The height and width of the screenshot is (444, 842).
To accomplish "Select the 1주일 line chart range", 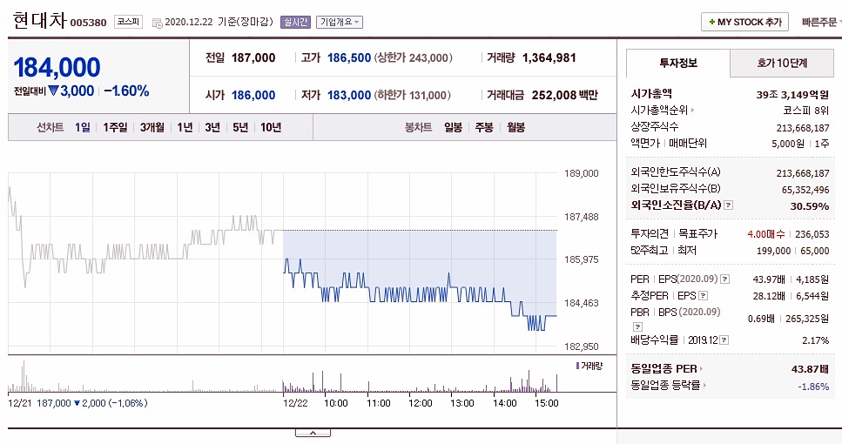I will pos(115,127).
